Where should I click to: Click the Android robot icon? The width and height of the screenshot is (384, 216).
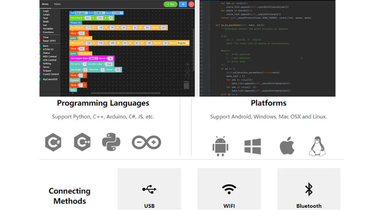220,146
